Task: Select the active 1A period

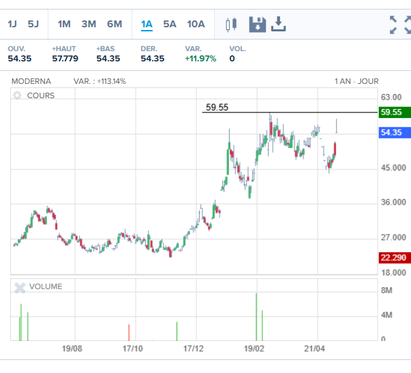Action: click(147, 25)
